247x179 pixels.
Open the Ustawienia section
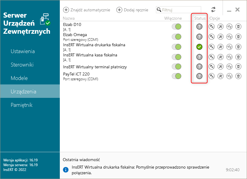tap(30, 51)
